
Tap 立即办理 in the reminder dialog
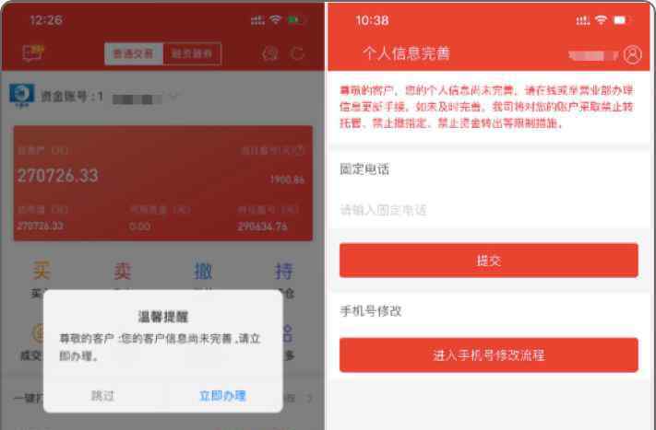[x=222, y=395]
